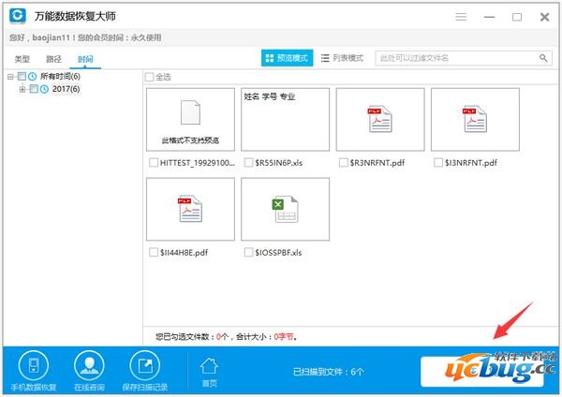Check the $I3NRFNT.pdf checkbox
The image size is (562, 397).
(438, 162)
